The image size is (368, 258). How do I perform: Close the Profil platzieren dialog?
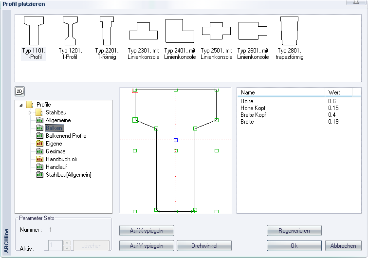[356, 2]
